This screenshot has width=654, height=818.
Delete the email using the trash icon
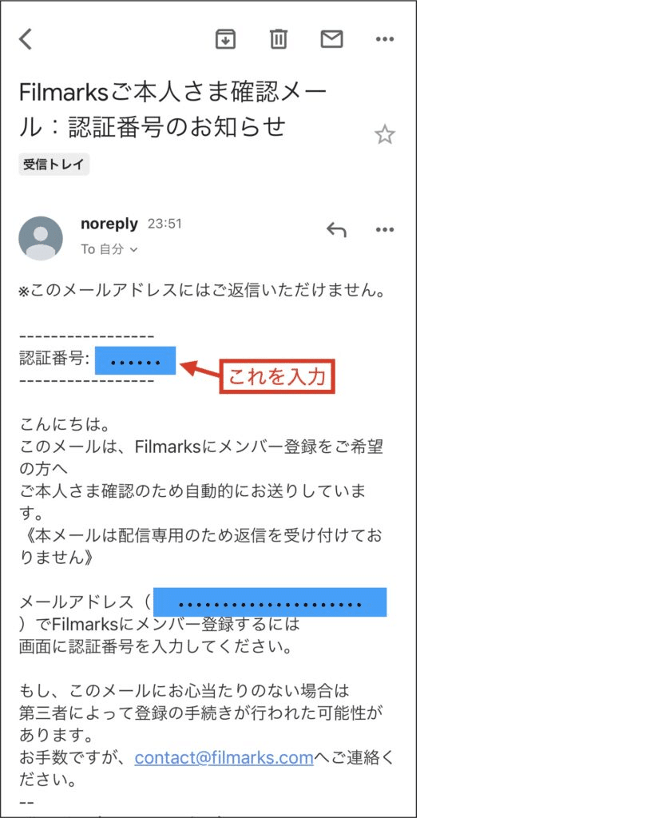[x=279, y=39]
